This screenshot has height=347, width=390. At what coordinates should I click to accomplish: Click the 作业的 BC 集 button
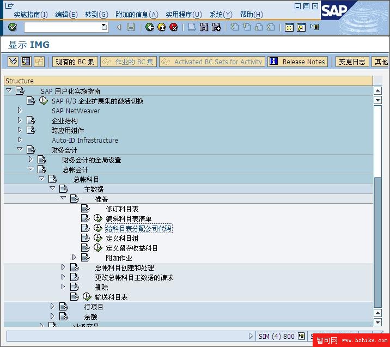129,62
